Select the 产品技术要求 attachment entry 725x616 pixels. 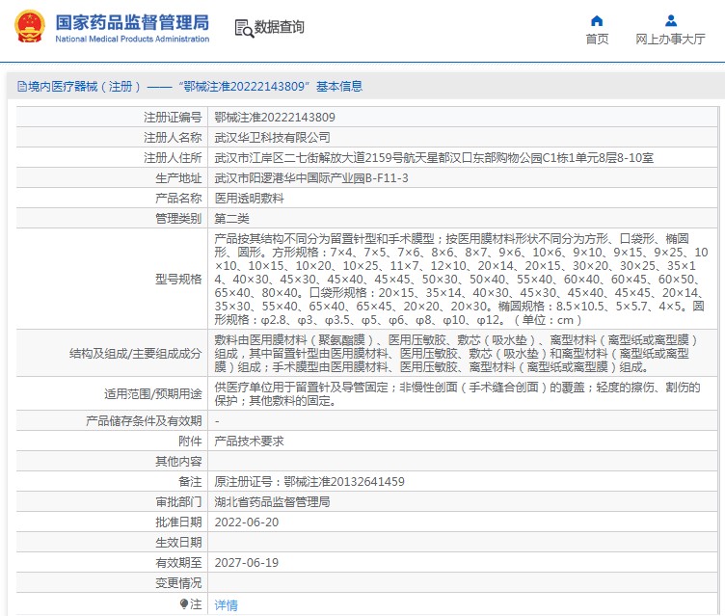click(x=250, y=441)
